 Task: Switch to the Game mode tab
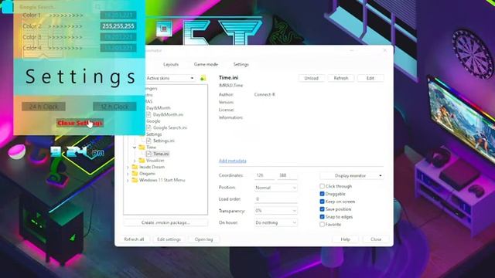pyautogui.click(x=206, y=64)
